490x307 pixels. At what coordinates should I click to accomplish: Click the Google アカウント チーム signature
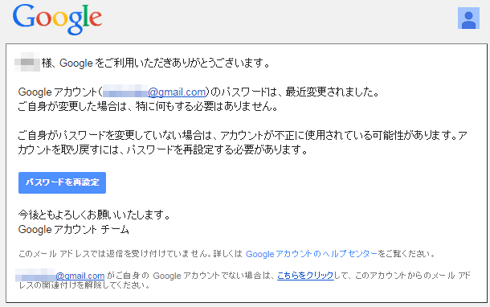(x=73, y=230)
